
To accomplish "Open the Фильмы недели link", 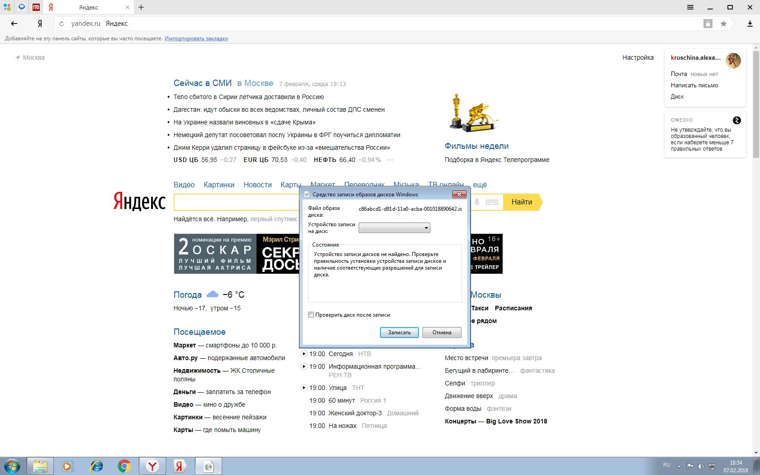I will point(476,146).
